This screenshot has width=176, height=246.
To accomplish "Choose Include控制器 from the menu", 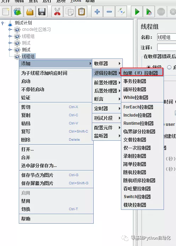I will tap(142, 115).
